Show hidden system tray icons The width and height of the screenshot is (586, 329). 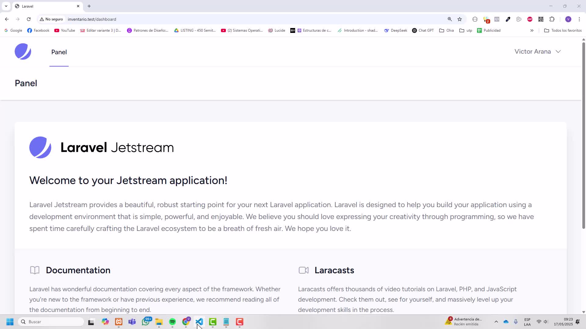[496, 322]
